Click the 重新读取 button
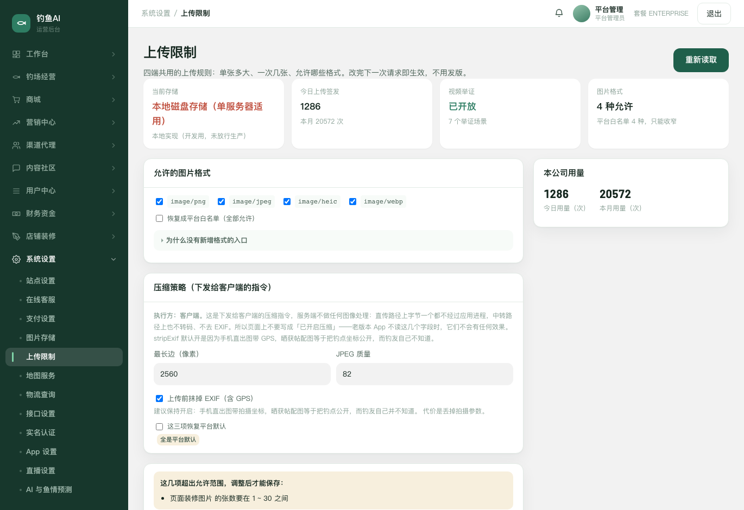Screen dimensions: 744x510 (x=701, y=60)
